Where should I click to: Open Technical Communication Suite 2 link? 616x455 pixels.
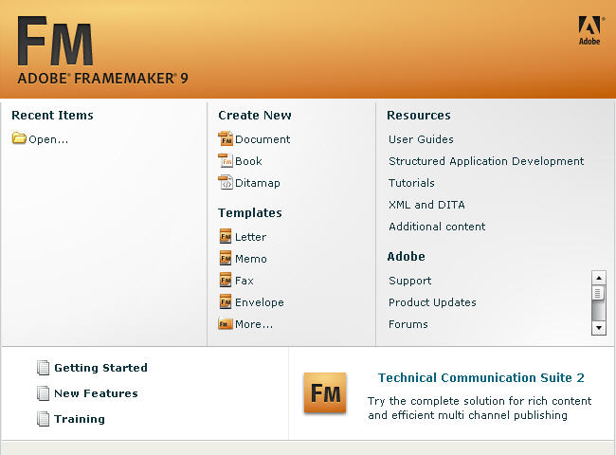[480, 377]
